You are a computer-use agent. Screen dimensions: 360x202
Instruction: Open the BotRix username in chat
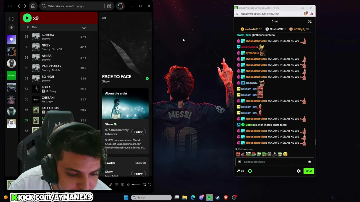(249, 125)
